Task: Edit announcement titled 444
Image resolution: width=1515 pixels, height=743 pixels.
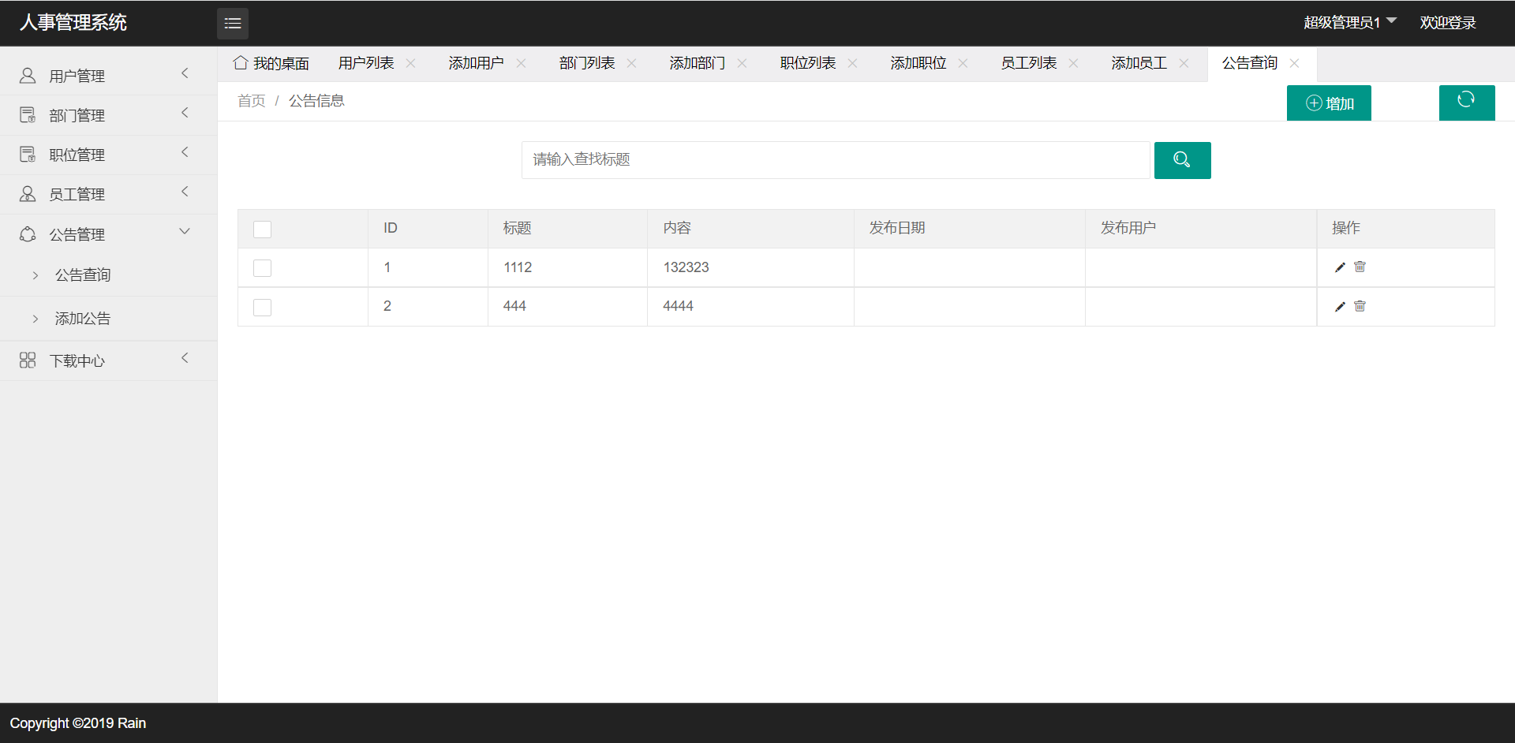Action: 1339,306
